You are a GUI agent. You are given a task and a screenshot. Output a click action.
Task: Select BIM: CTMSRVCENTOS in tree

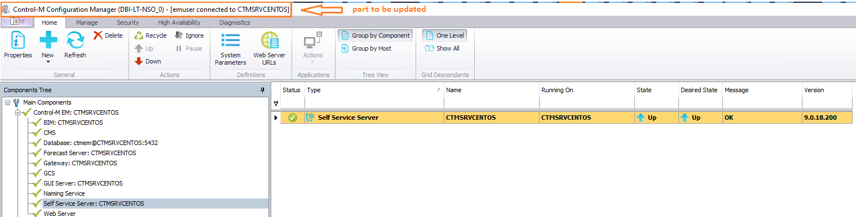[73, 123]
